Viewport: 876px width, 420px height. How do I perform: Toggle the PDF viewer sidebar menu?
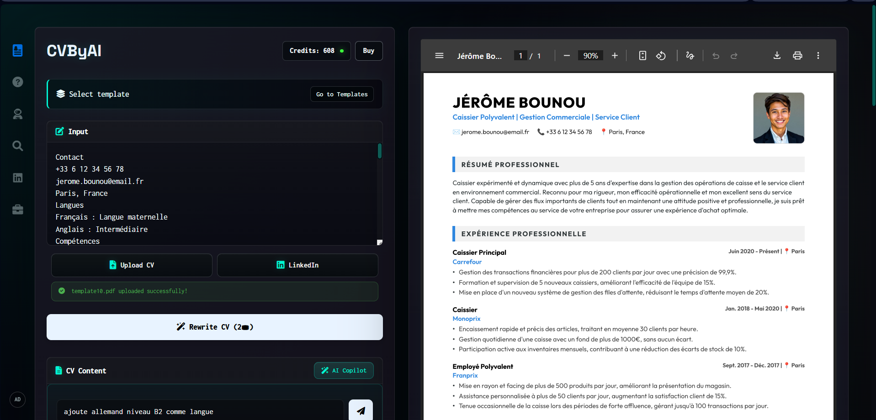pyautogui.click(x=439, y=56)
